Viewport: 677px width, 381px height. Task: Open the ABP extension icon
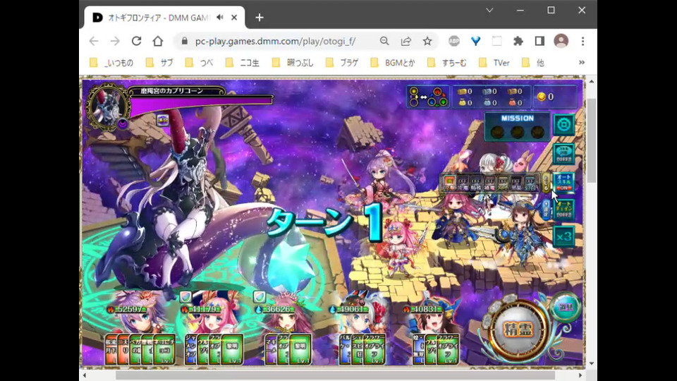(453, 41)
